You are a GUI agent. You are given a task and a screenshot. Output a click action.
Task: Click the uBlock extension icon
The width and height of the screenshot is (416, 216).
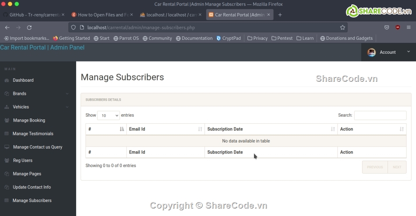[x=398, y=27]
